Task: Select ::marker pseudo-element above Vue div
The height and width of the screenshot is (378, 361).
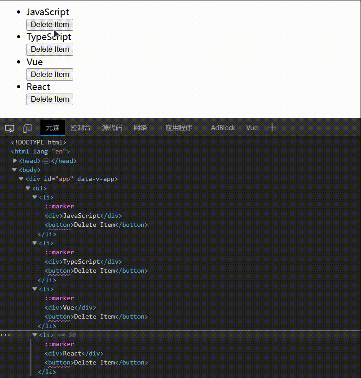Action: [59, 298]
